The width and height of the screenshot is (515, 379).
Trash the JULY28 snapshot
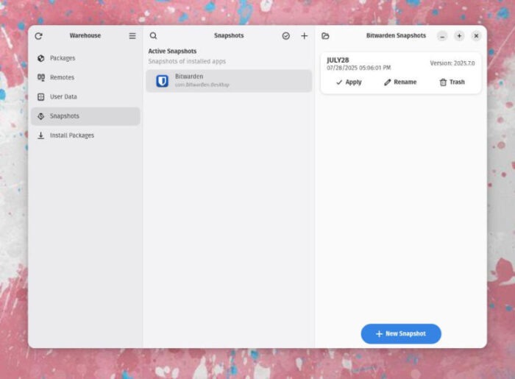click(452, 82)
